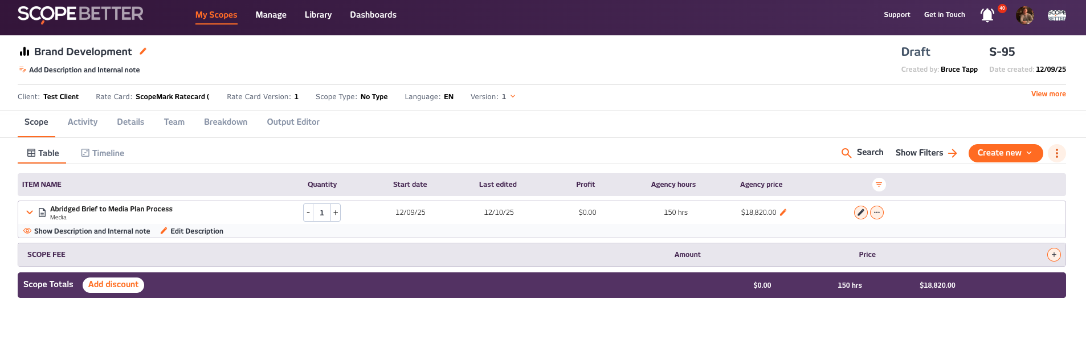This screenshot has width=1086, height=347.
Task: Click the pencil icon next to agency price
Action: 783,213
